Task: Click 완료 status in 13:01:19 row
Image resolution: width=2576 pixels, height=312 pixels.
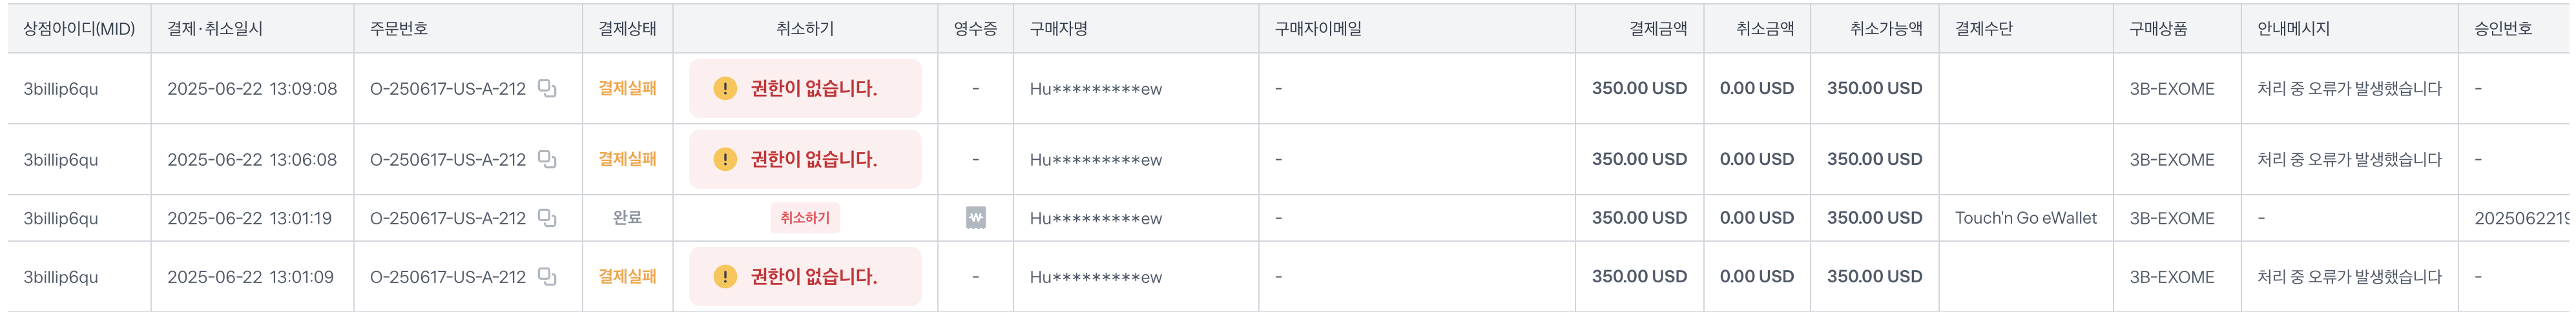Action: pyautogui.click(x=628, y=217)
